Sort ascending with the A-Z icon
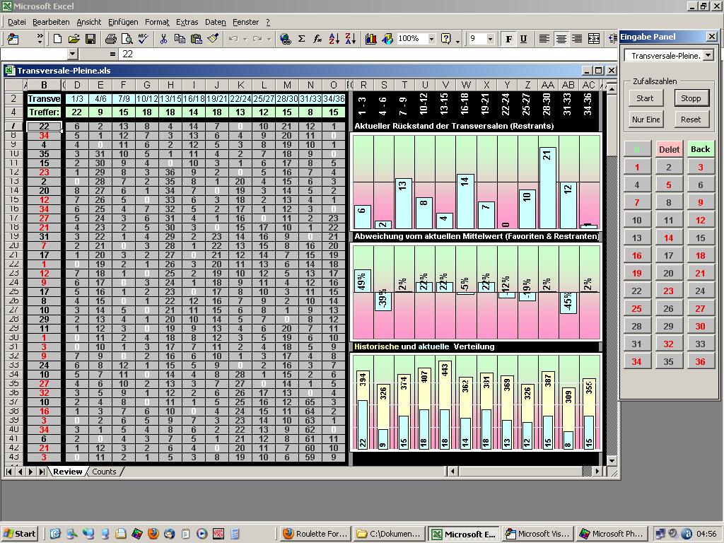The image size is (724, 543). [334, 39]
